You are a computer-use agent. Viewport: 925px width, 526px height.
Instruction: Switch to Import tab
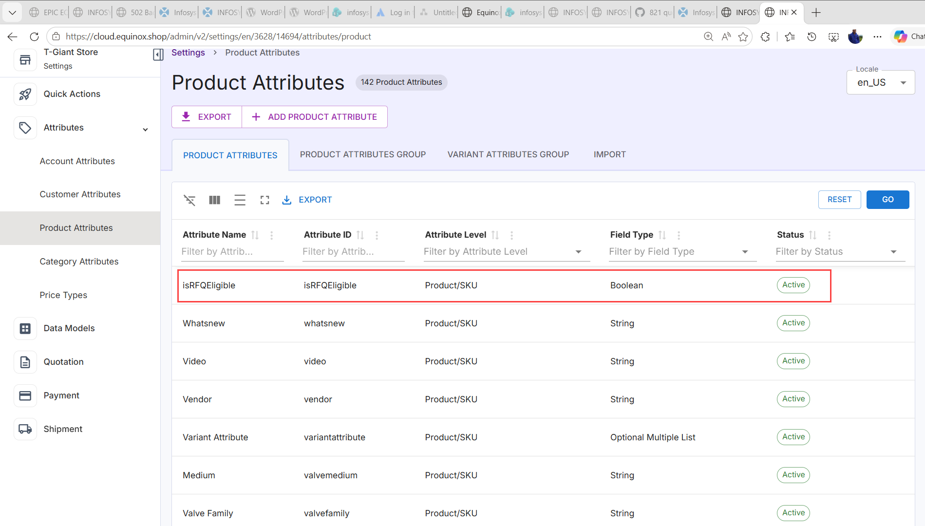(x=610, y=154)
